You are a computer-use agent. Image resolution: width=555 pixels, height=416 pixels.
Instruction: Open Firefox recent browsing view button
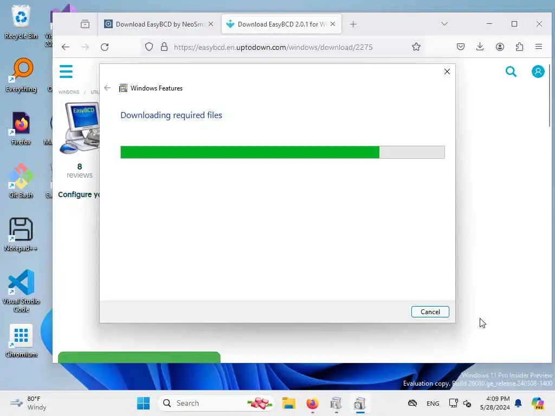(x=85, y=24)
